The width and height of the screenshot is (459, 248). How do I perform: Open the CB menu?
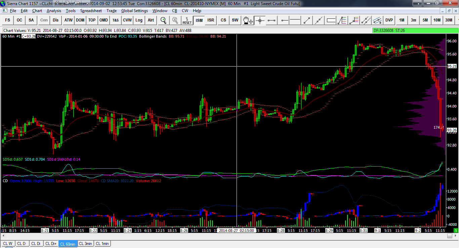tap(175, 11)
